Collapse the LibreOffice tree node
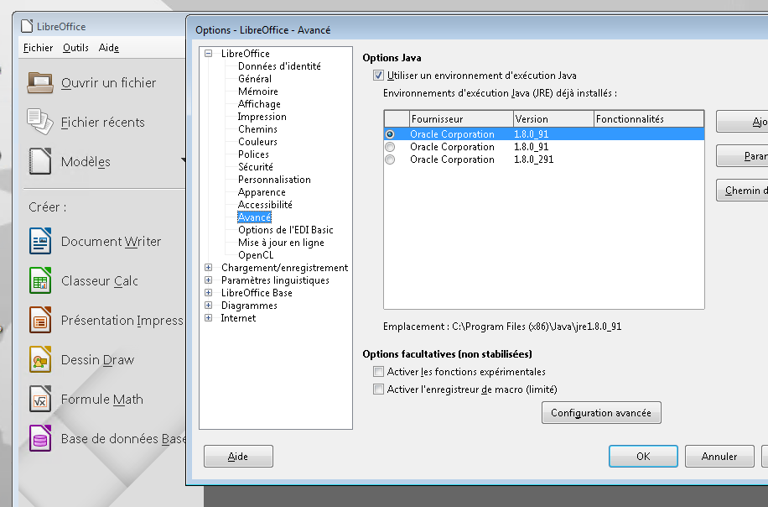The height and width of the screenshot is (507, 768). (x=208, y=54)
